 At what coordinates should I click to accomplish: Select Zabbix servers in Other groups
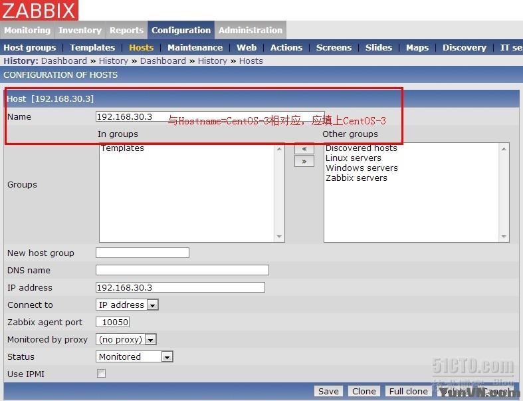point(356,178)
